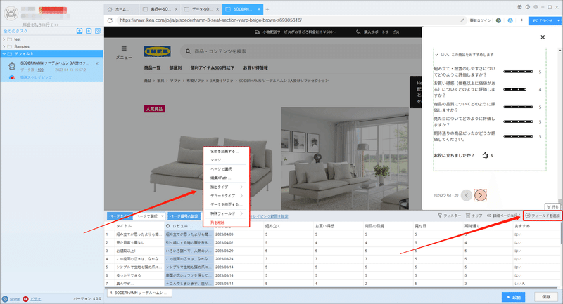Click the red ビデオ icon in the status bar
This screenshot has height=304, width=563.
[26, 299]
